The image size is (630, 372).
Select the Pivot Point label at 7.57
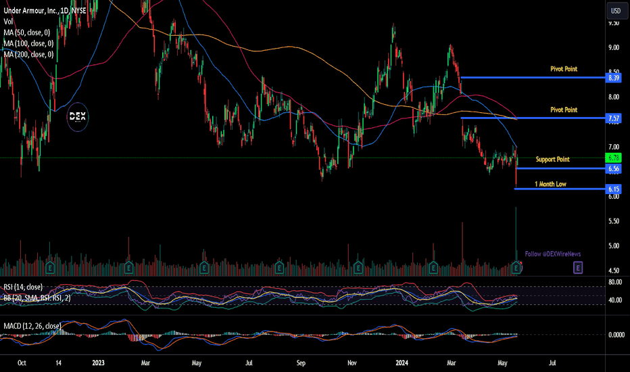coord(564,110)
